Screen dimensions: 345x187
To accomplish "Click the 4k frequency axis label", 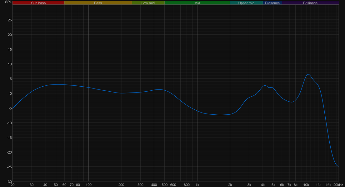I will coord(263,185).
